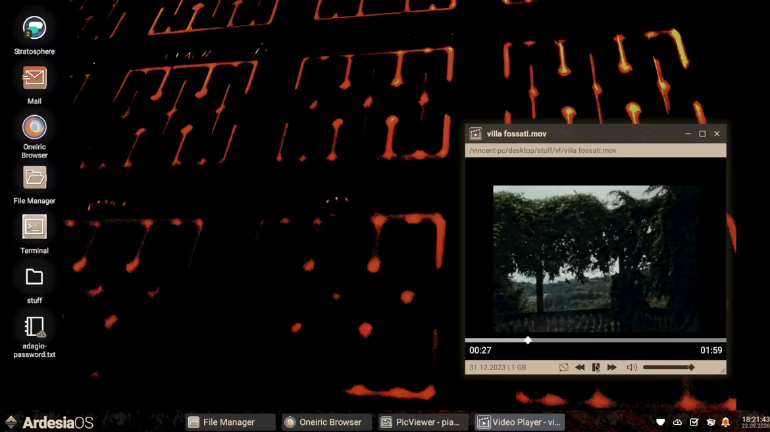Pause the video playback

click(596, 367)
